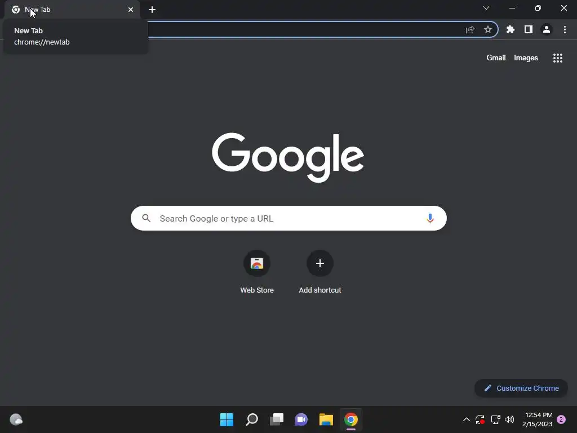Restore down the Chrome window
The height and width of the screenshot is (433, 577).
point(538,8)
